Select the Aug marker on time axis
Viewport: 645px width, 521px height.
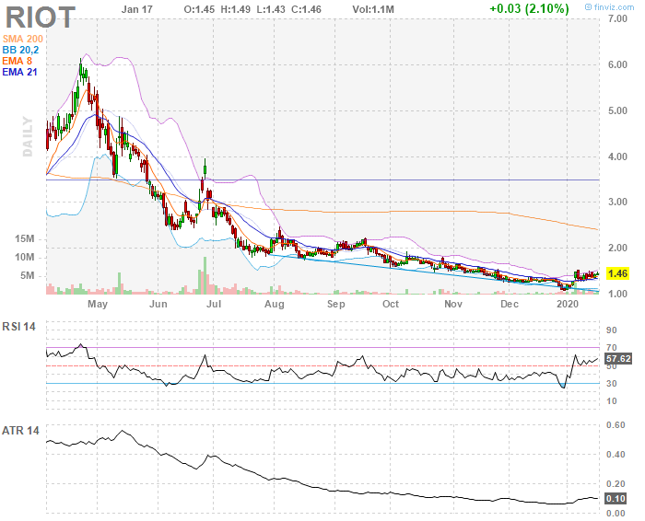[x=274, y=303]
